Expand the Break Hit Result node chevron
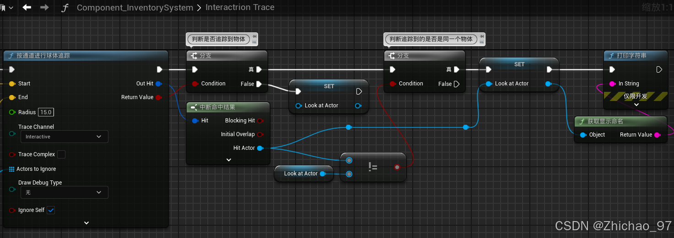The height and width of the screenshot is (238, 674). (x=229, y=160)
